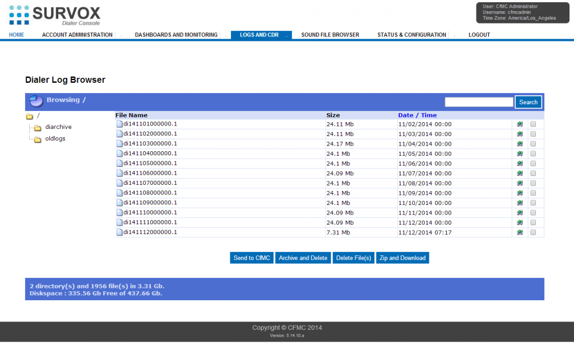Download di141106000000.1 via its green icon
The height and width of the screenshot is (345, 574).
click(520, 173)
